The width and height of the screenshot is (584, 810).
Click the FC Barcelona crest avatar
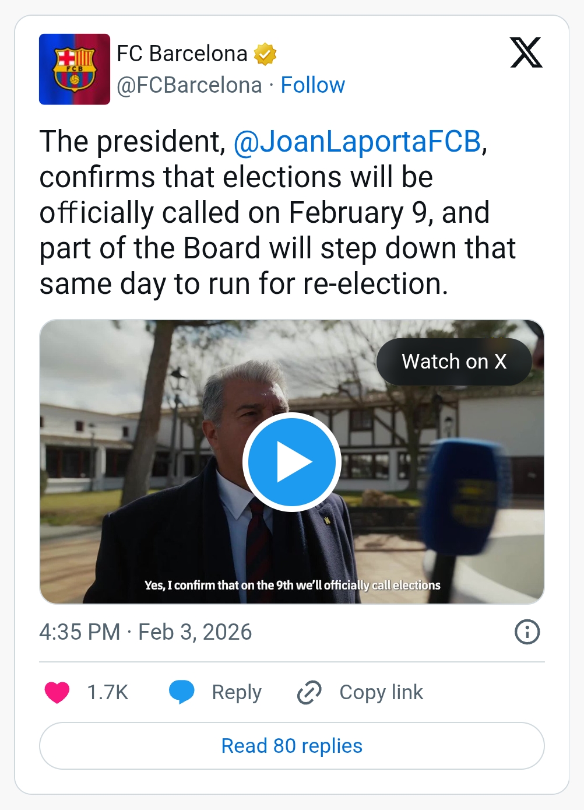click(75, 69)
